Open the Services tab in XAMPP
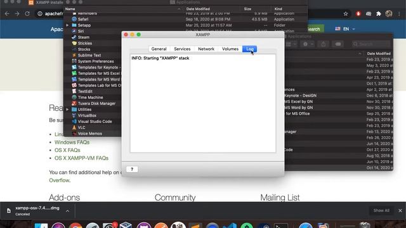 click(x=182, y=49)
